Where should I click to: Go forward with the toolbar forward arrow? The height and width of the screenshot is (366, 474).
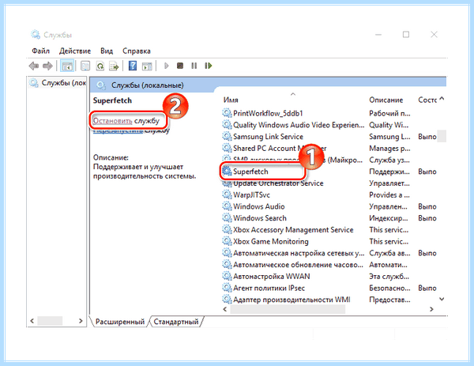tap(47, 66)
